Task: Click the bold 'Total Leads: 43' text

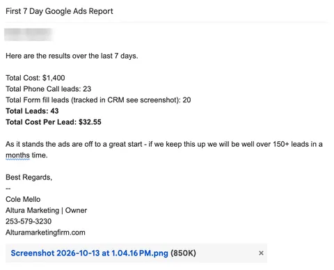Action: (x=32, y=111)
